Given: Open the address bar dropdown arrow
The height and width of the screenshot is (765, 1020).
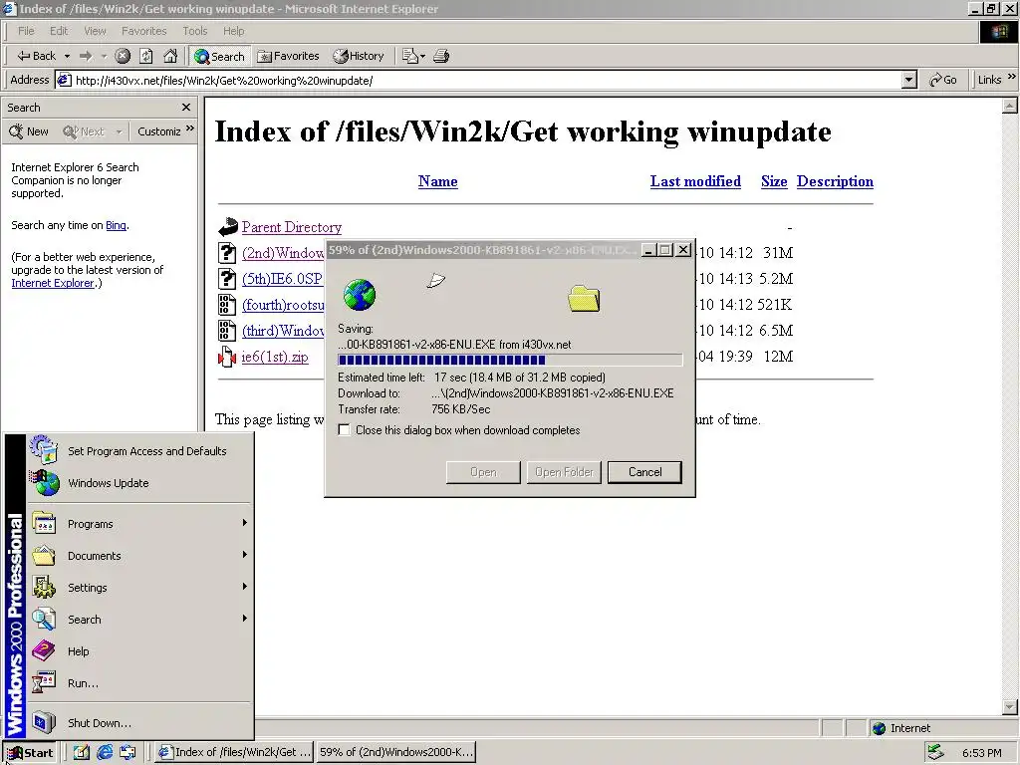Looking at the screenshot, I should (908, 80).
